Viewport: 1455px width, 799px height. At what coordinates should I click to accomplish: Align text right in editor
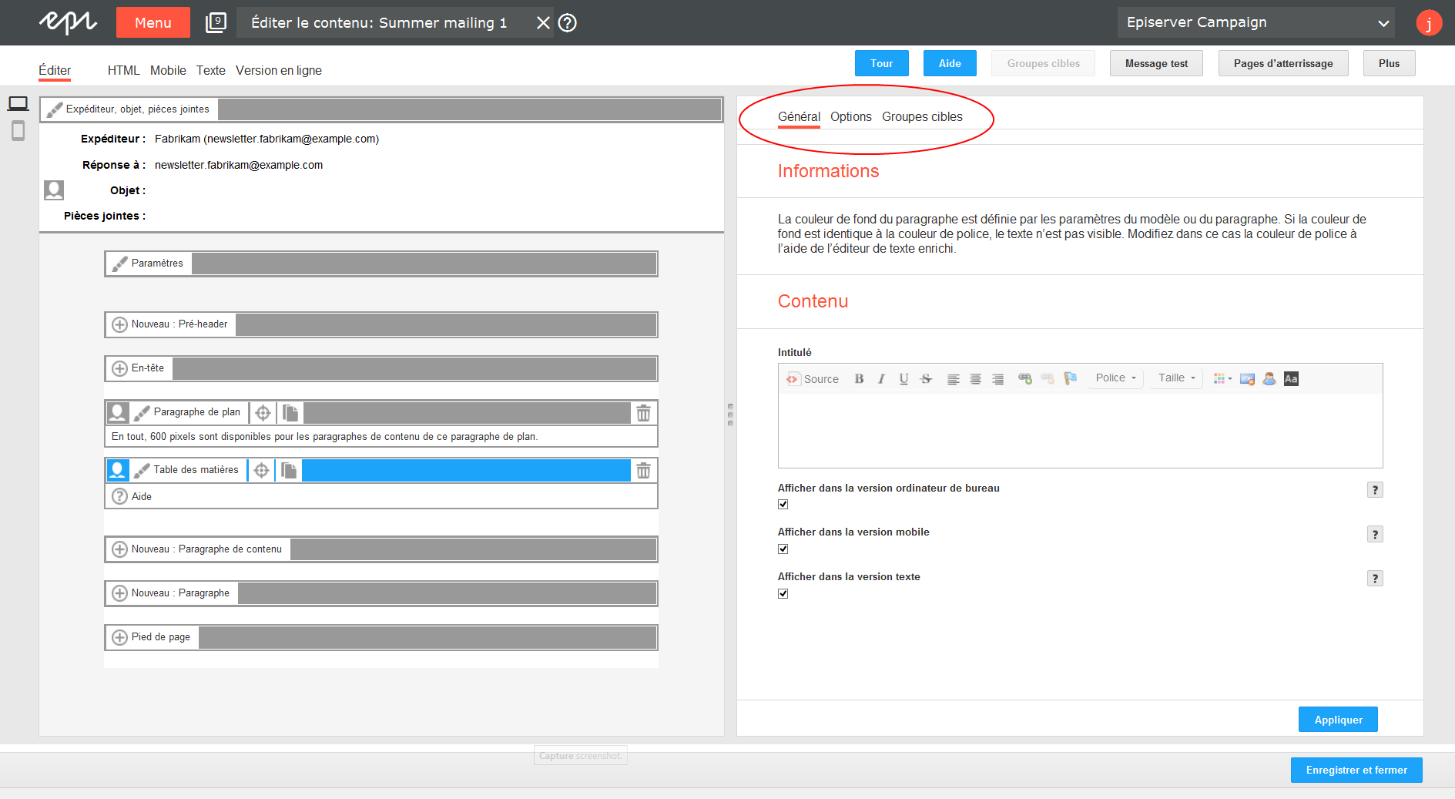(x=997, y=378)
